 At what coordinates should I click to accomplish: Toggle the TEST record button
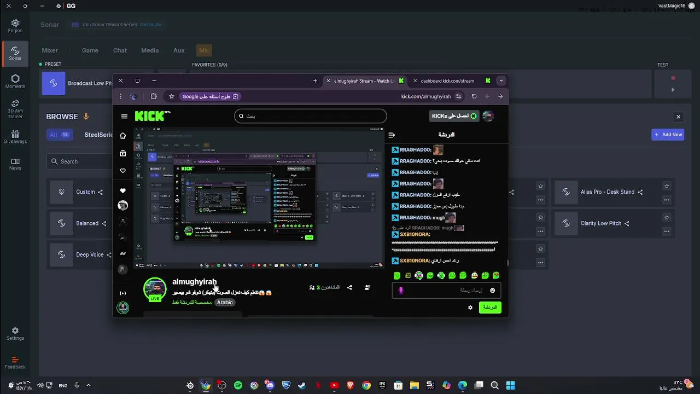pyautogui.click(x=673, y=78)
